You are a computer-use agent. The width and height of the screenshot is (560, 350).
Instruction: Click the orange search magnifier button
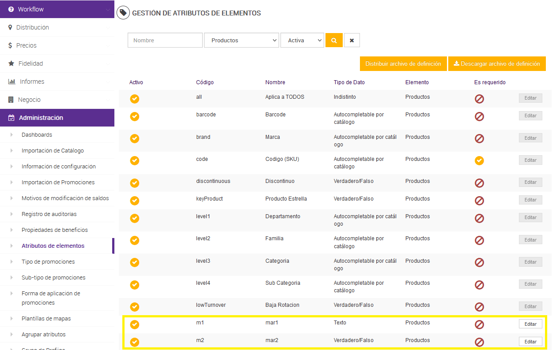pyautogui.click(x=334, y=40)
